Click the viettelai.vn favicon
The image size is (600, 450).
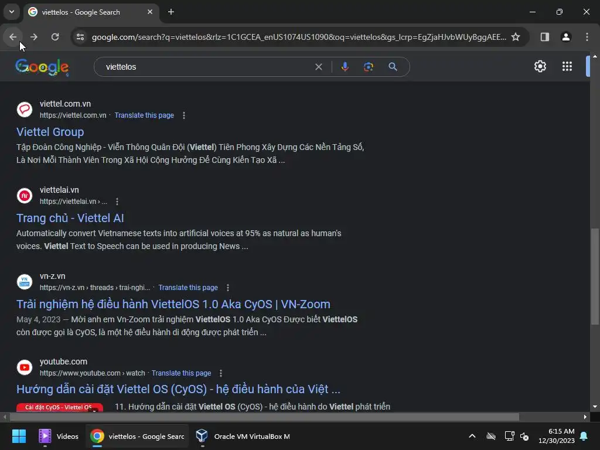25,196
